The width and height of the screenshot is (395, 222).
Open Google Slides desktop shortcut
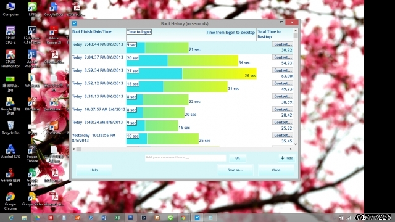32,199
